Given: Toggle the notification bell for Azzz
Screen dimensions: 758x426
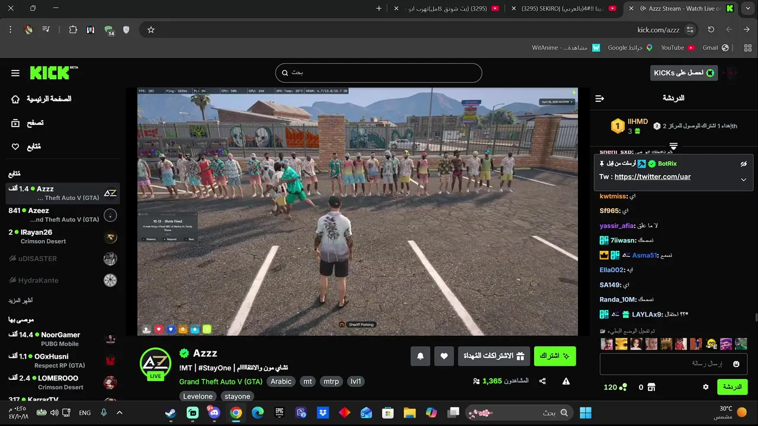Looking at the screenshot, I should [x=420, y=356].
